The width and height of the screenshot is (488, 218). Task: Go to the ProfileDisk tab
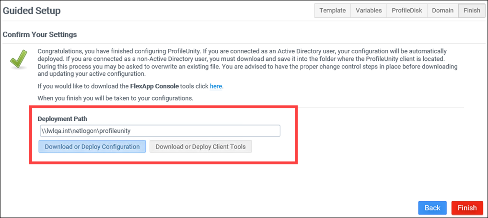407,11
